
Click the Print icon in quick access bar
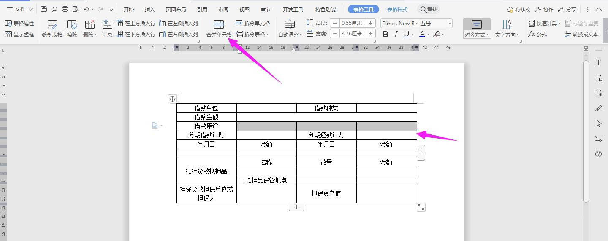65,9
